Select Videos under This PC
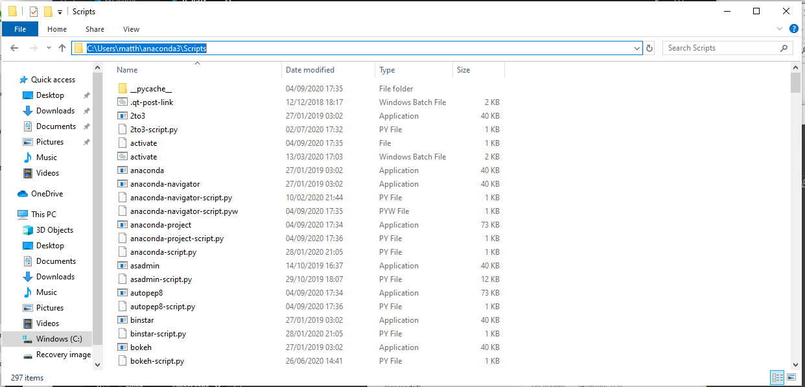805x387 pixels. click(x=48, y=323)
